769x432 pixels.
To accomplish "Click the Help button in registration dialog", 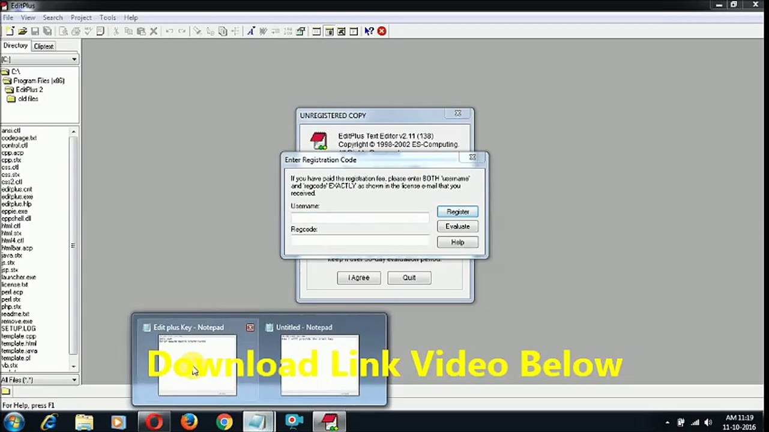I will [x=457, y=242].
